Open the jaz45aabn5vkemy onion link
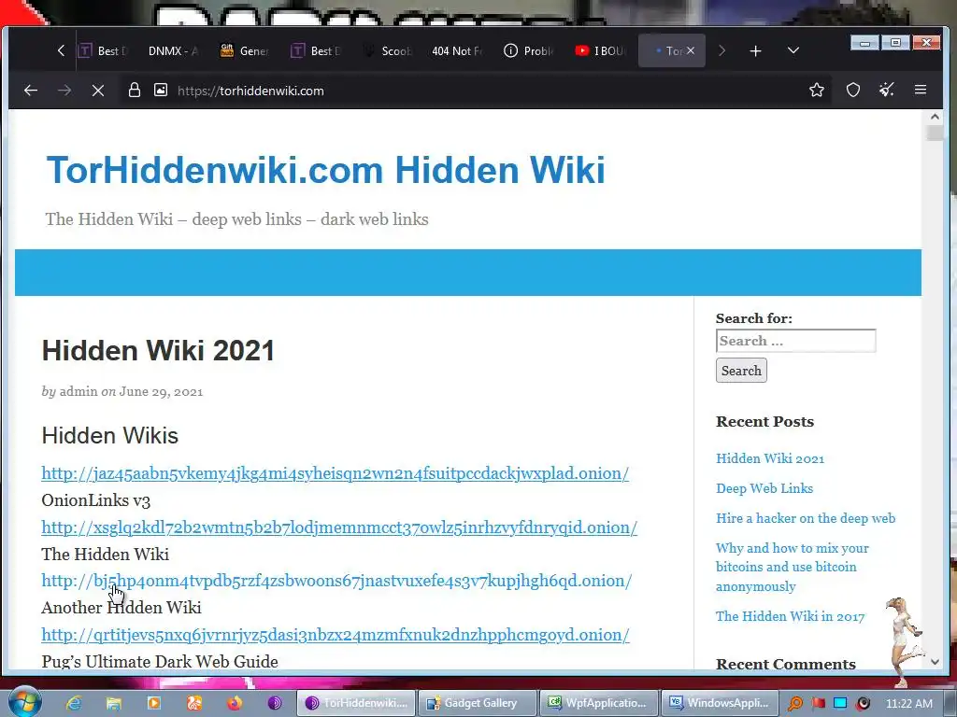957x717 pixels. [336, 473]
